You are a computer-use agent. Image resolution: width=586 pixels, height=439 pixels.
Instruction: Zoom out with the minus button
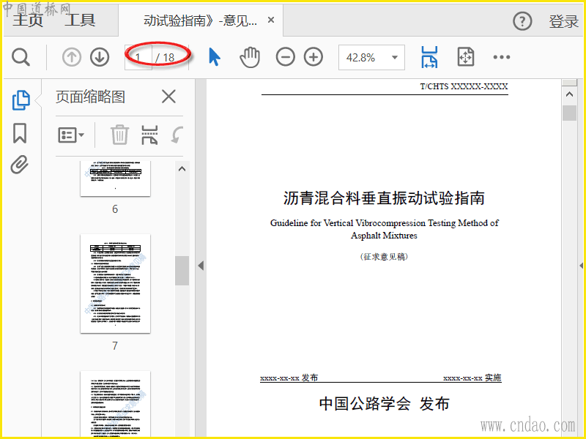(286, 58)
